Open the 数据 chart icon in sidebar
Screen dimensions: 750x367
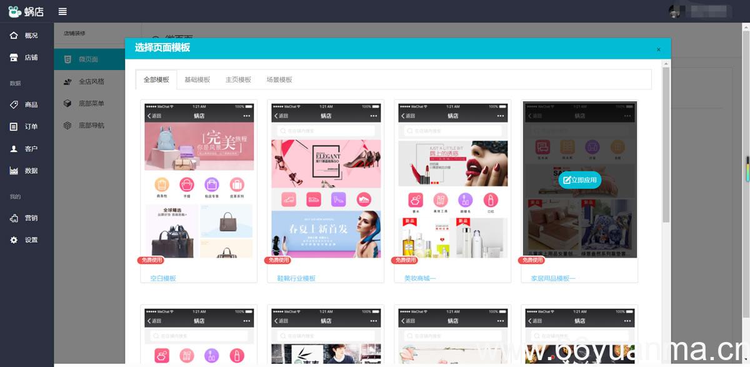coord(14,171)
